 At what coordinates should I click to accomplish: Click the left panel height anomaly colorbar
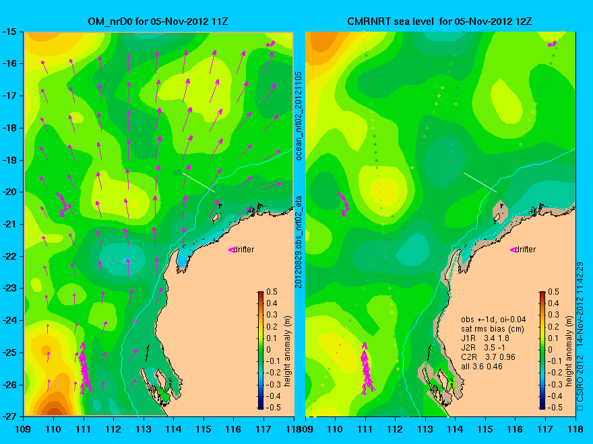pyautogui.click(x=261, y=350)
